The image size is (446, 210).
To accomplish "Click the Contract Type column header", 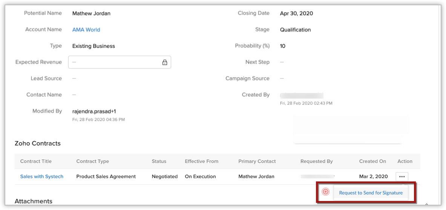I will (x=92, y=161).
